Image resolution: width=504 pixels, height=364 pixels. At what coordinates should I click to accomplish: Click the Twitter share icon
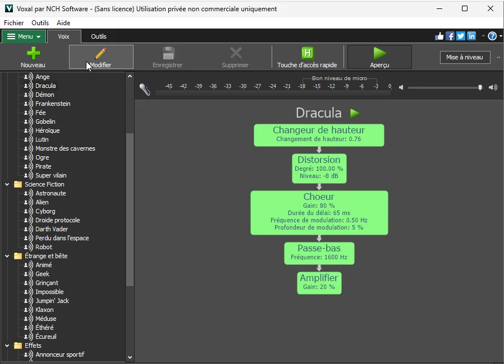[x=461, y=36]
